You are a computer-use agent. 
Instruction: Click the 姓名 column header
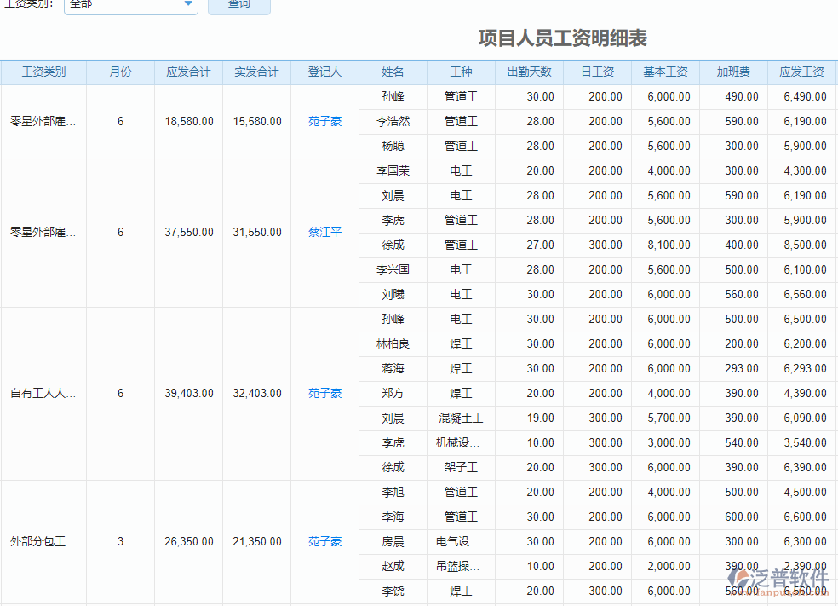(393, 72)
